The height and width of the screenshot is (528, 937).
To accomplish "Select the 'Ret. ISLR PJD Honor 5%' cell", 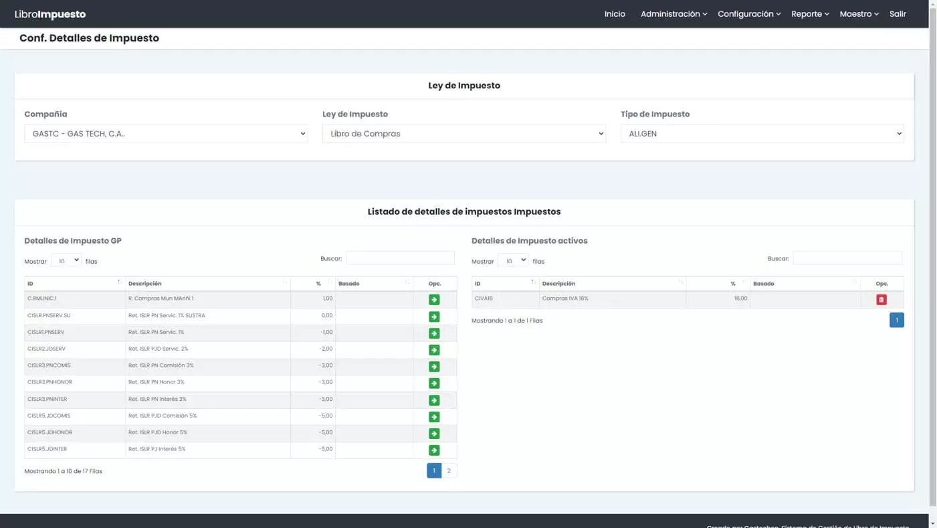I will pyautogui.click(x=207, y=434).
